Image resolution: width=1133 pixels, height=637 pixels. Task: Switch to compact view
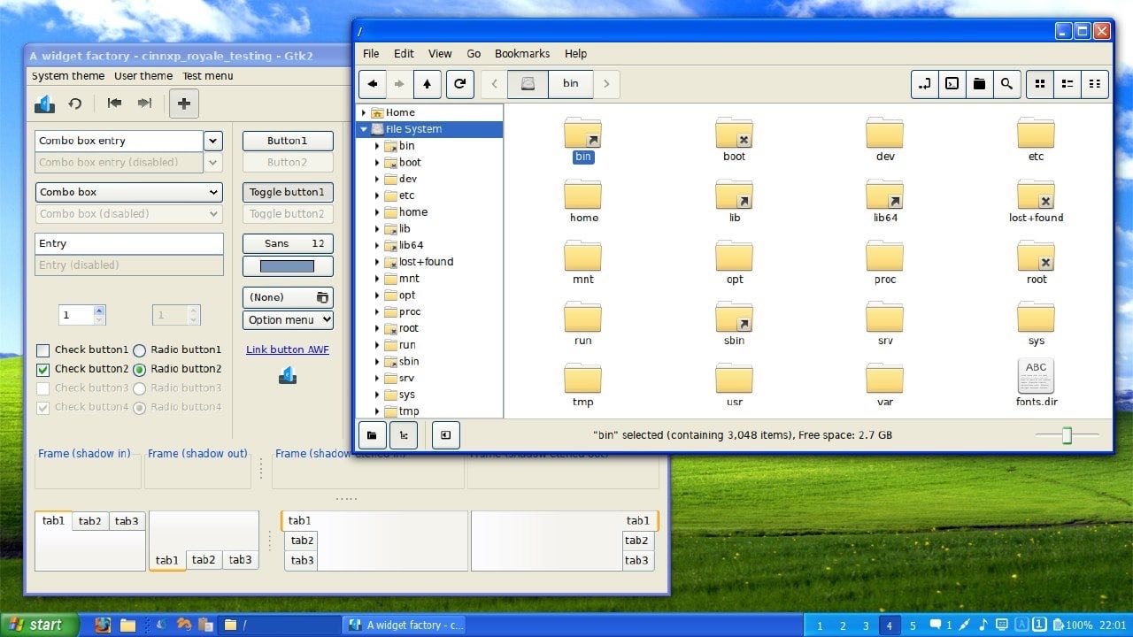(1095, 84)
